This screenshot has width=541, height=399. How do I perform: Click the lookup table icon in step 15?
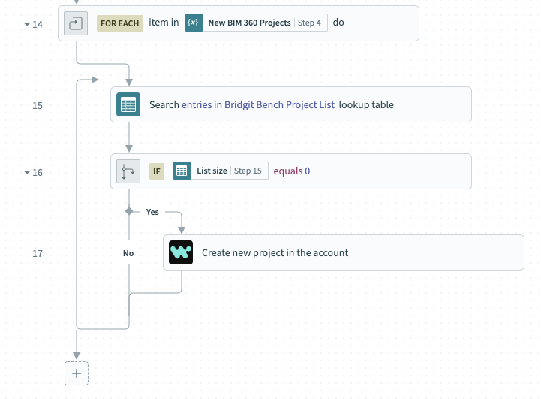click(128, 104)
